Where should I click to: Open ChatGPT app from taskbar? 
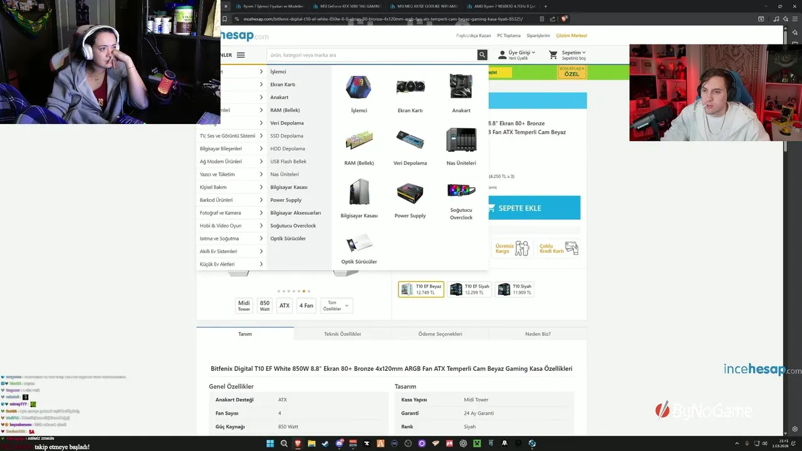coord(463,443)
